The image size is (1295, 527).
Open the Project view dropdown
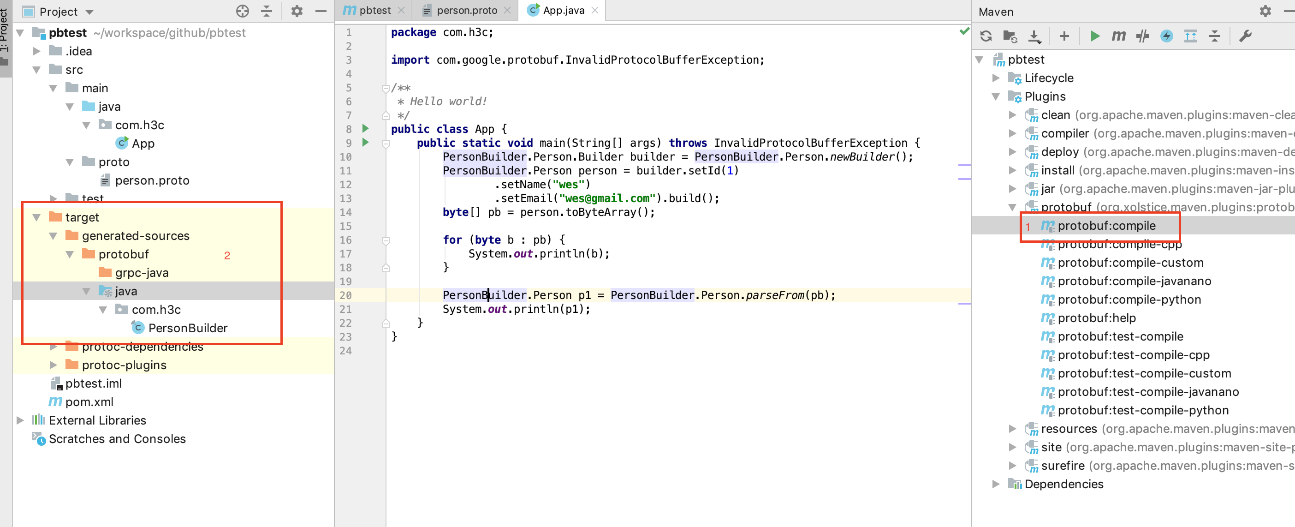89,12
